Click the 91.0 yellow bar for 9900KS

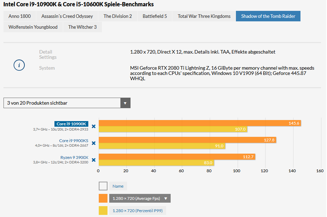coord(162,146)
